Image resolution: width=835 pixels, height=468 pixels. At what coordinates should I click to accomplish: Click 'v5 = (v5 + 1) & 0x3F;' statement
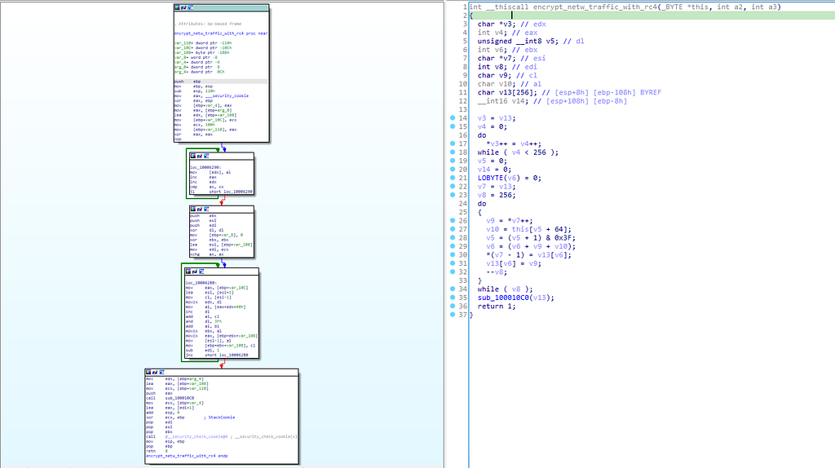click(531, 238)
